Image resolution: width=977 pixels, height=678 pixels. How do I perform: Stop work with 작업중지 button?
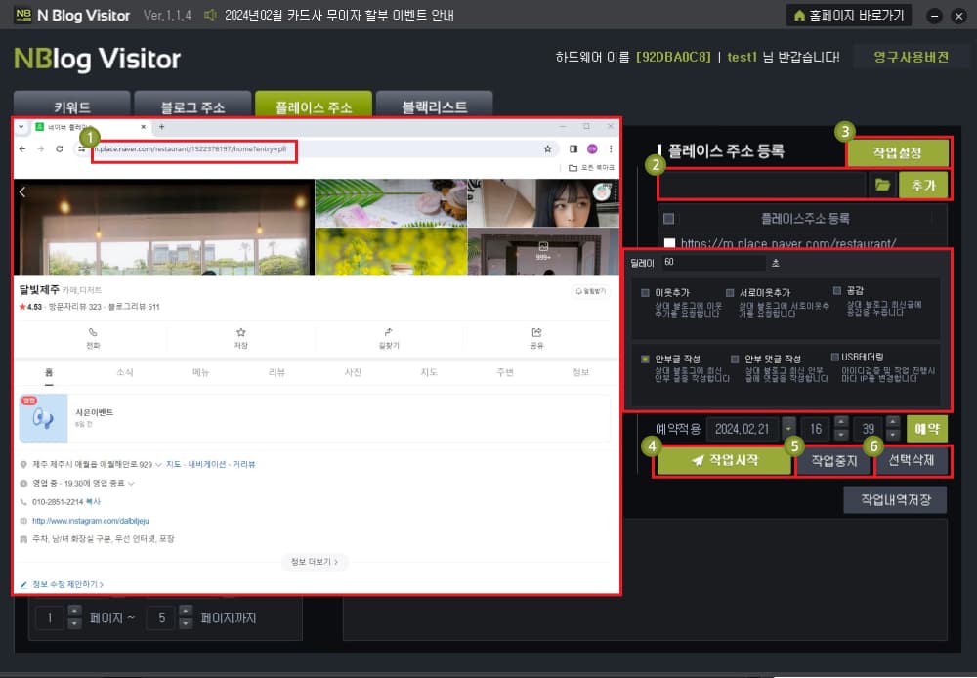(x=833, y=461)
